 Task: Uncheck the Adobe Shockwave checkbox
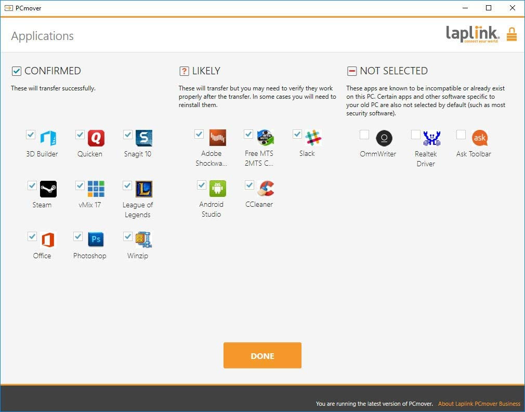click(x=199, y=134)
